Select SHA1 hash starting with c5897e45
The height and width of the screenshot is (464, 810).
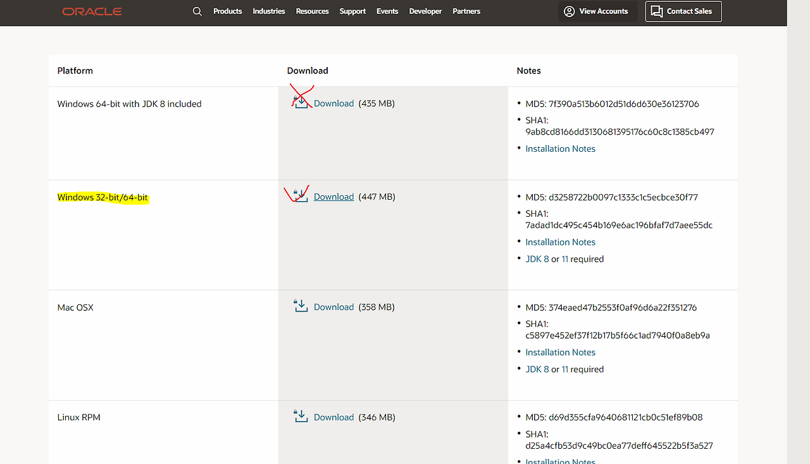click(618, 336)
